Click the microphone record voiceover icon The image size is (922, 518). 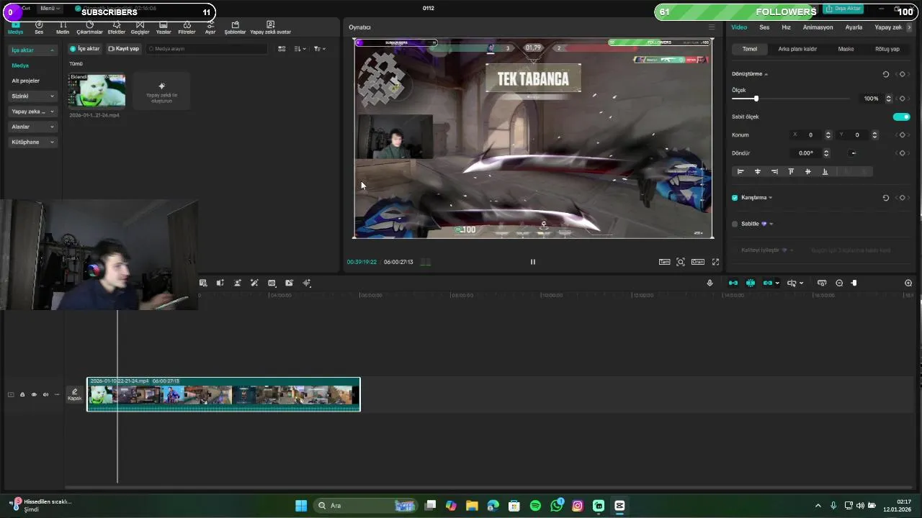[710, 283]
